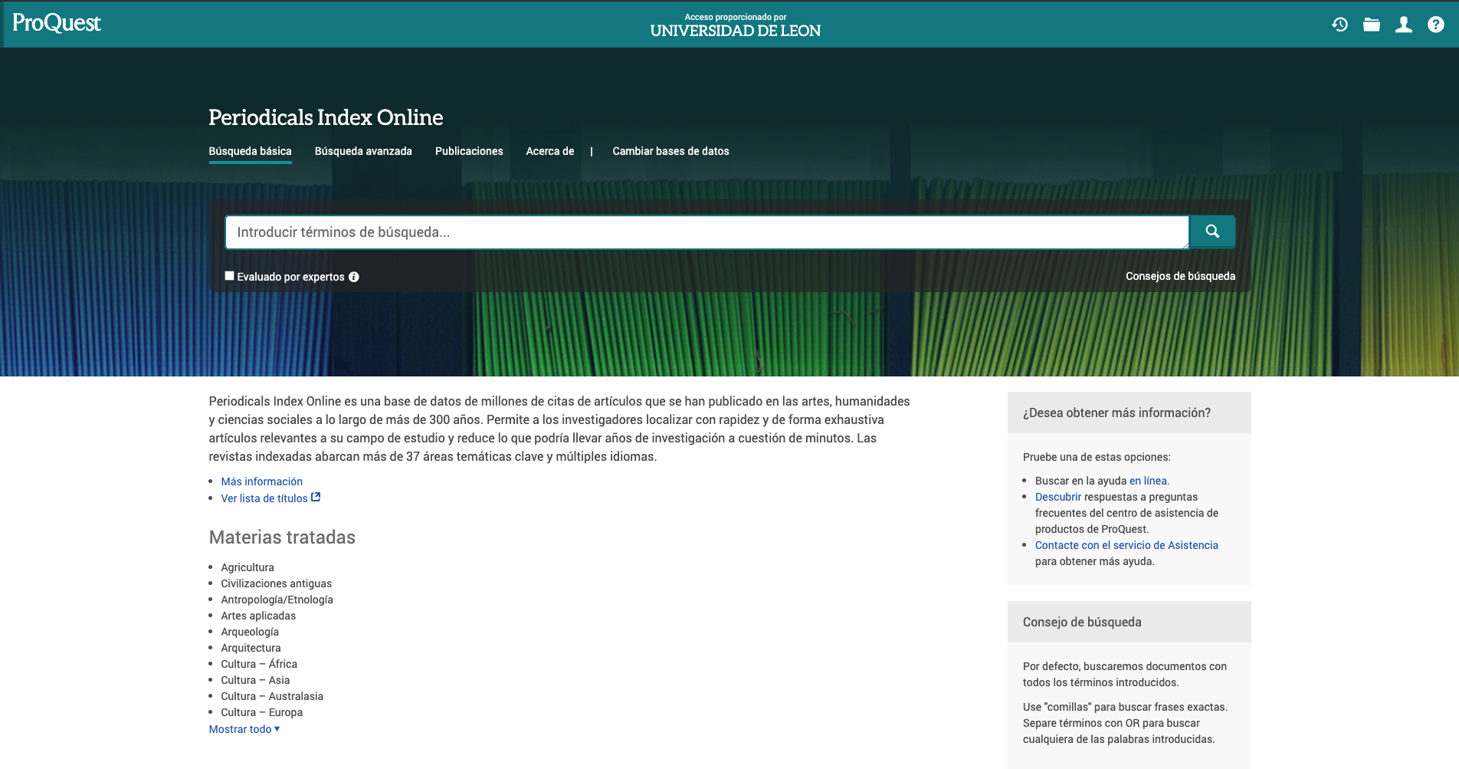Click the Cultura – Europa entry
Image resolution: width=1459 pixels, height=769 pixels.
coord(262,712)
